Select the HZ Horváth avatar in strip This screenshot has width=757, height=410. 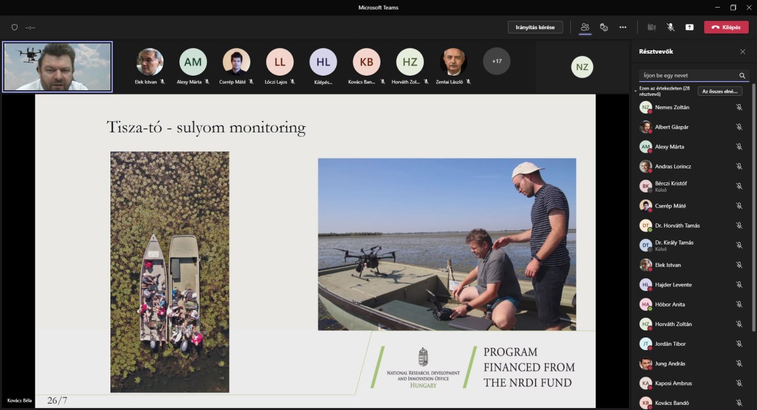coord(409,61)
